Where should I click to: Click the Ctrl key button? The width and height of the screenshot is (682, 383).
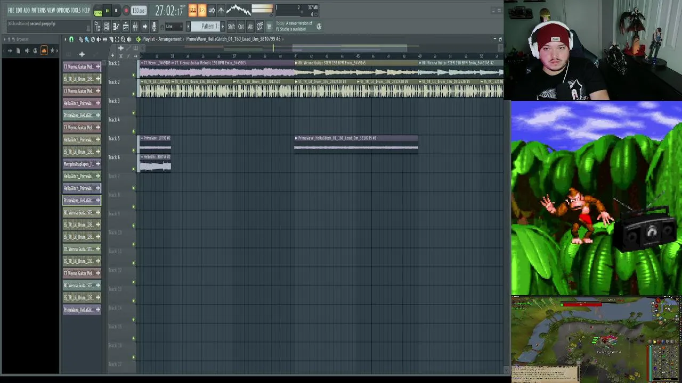pyautogui.click(x=241, y=27)
